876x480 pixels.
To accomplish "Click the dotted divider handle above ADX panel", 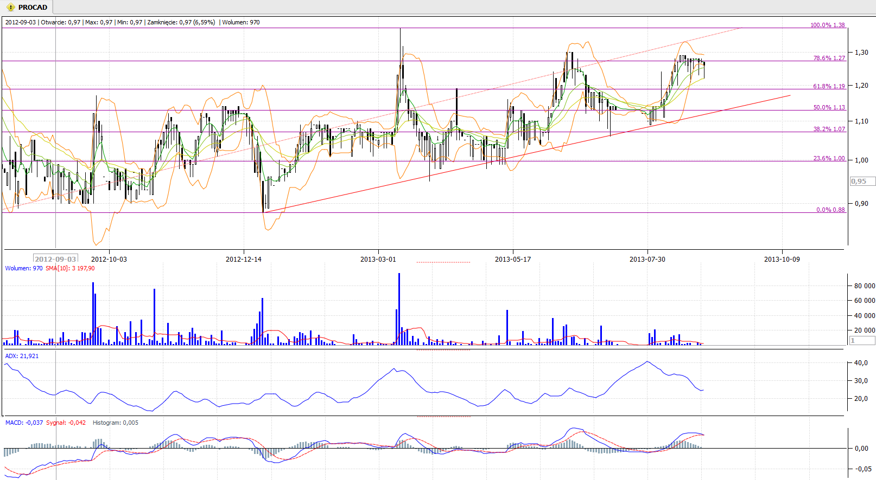I will [x=443, y=350].
